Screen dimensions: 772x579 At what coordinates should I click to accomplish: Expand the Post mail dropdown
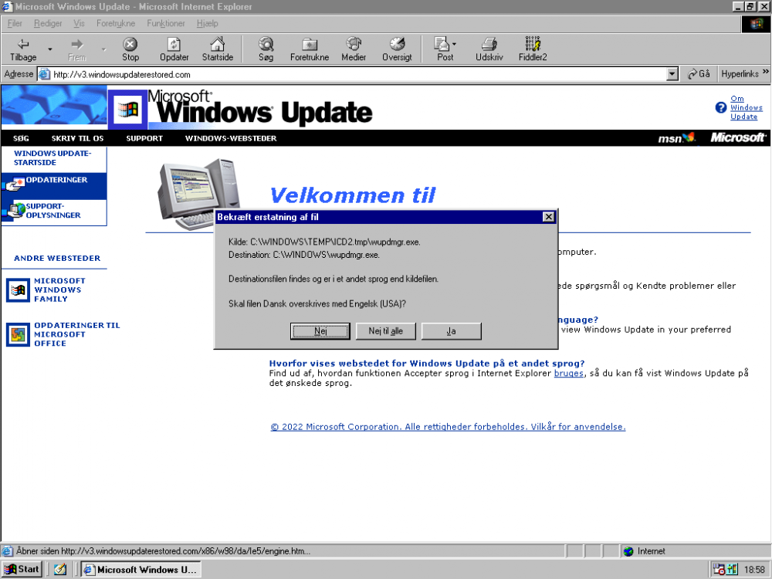pos(455,44)
